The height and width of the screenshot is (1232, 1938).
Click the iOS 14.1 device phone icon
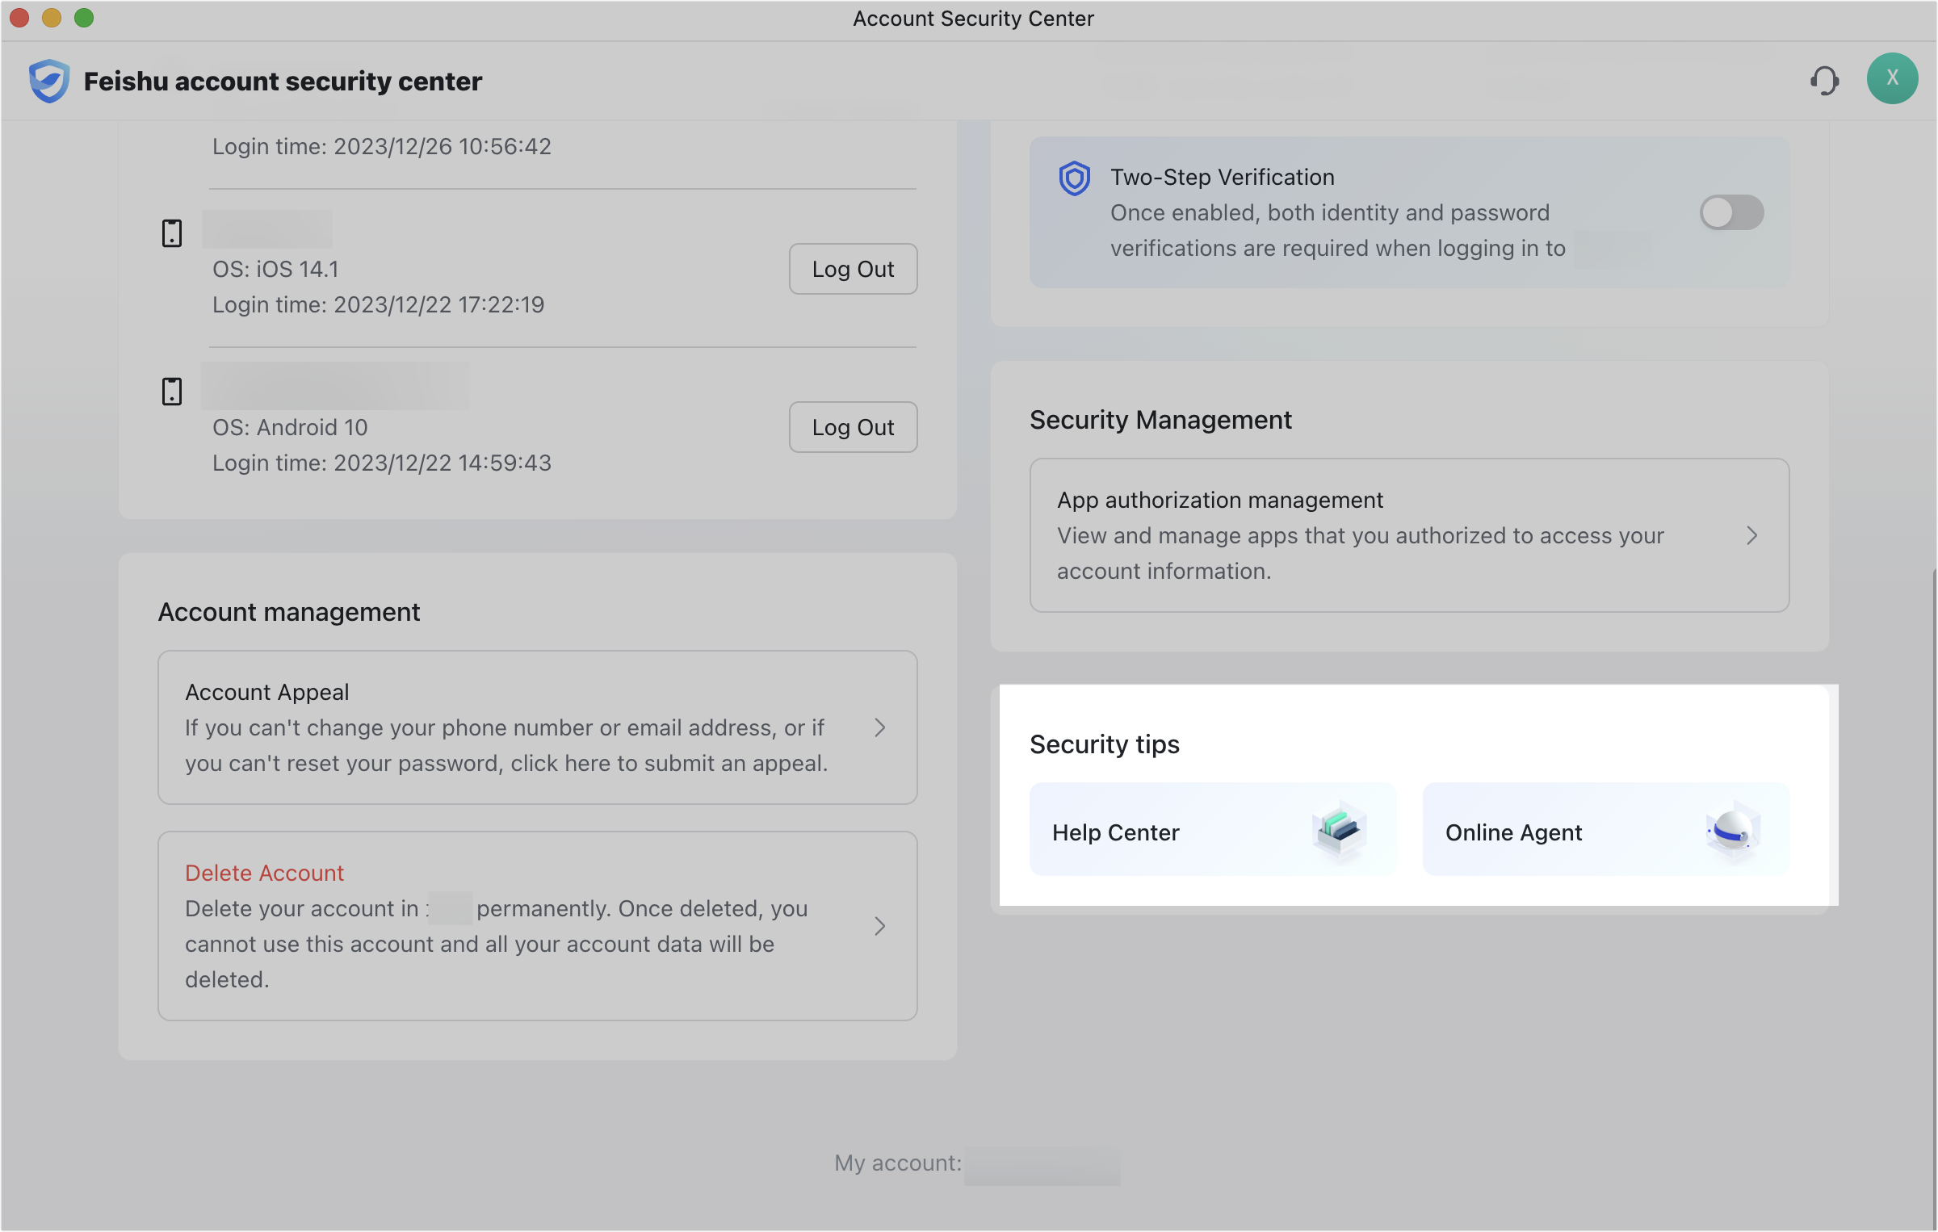pyautogui.click(x=172, y=233)
